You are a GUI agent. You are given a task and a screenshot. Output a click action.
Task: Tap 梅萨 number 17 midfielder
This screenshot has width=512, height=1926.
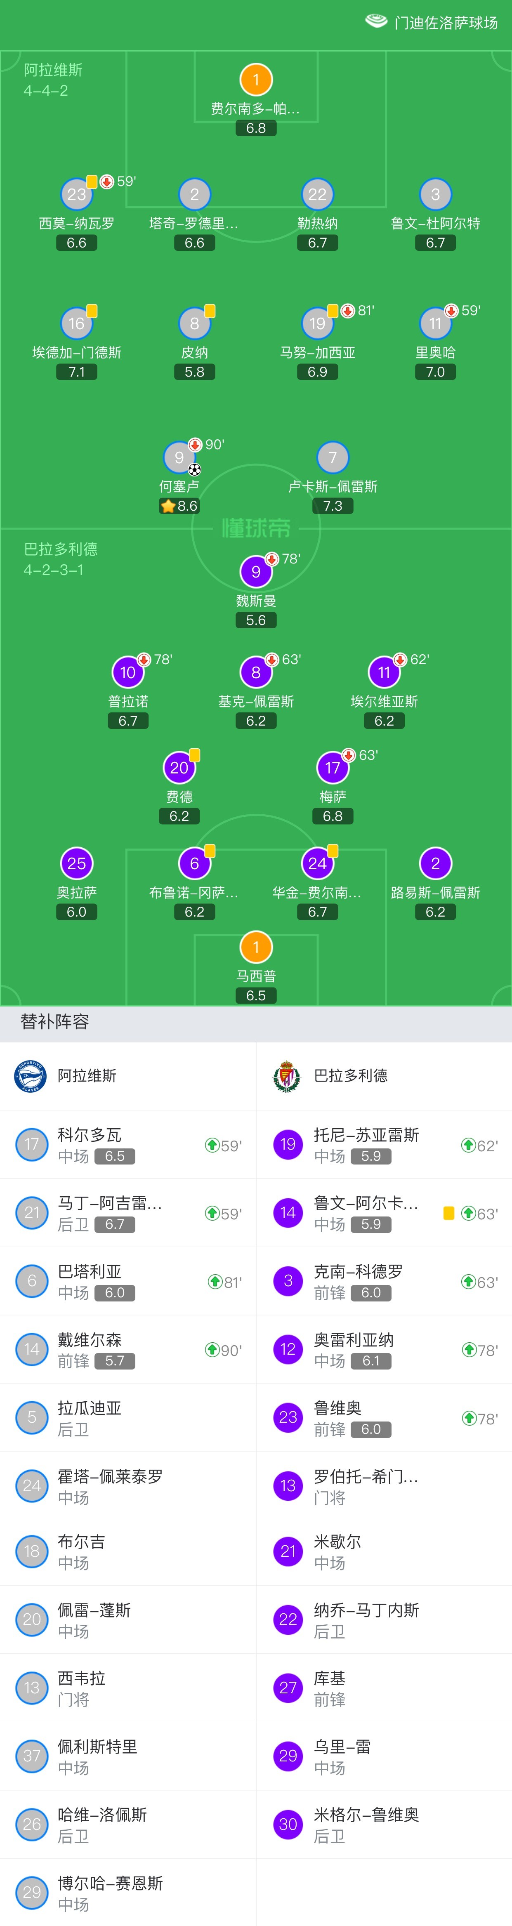coord(333,768)
